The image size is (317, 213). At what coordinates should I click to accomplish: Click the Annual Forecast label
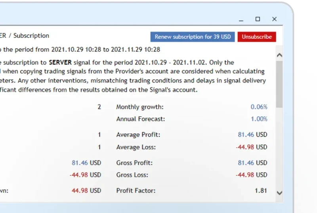(141, 119)
